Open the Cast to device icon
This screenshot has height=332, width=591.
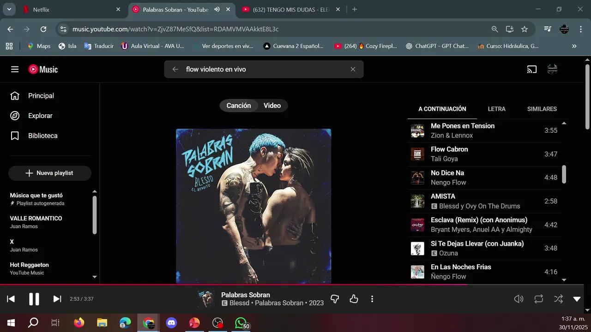[x=532, y=70]
